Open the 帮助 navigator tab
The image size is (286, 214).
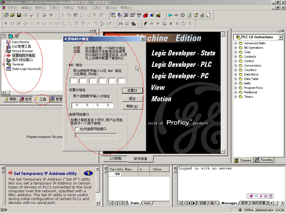tap(11, 99)
